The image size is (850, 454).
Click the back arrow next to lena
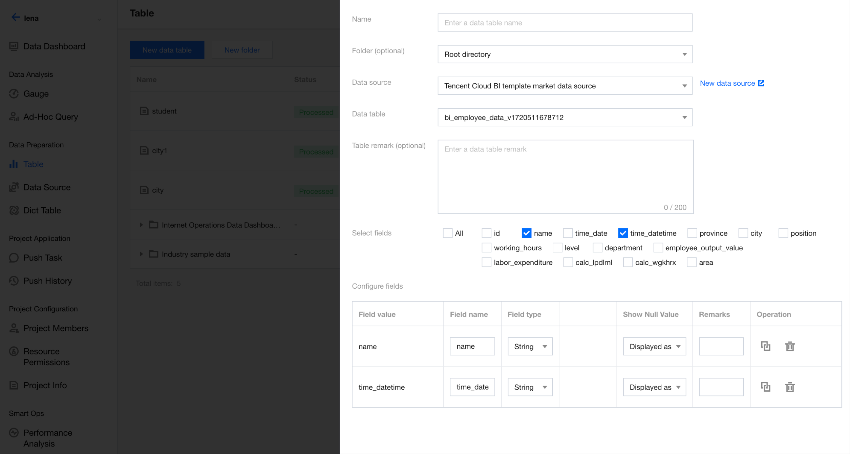click(15, 18)
